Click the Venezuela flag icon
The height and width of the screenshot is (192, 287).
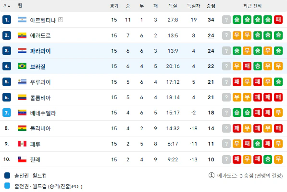[22, 113]
